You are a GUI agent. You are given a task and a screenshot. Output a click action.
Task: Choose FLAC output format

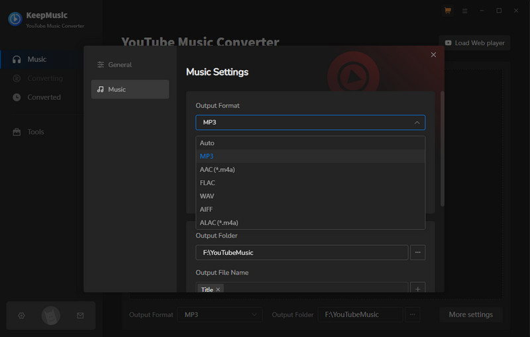pyautogui.click(x=310, y=183)
